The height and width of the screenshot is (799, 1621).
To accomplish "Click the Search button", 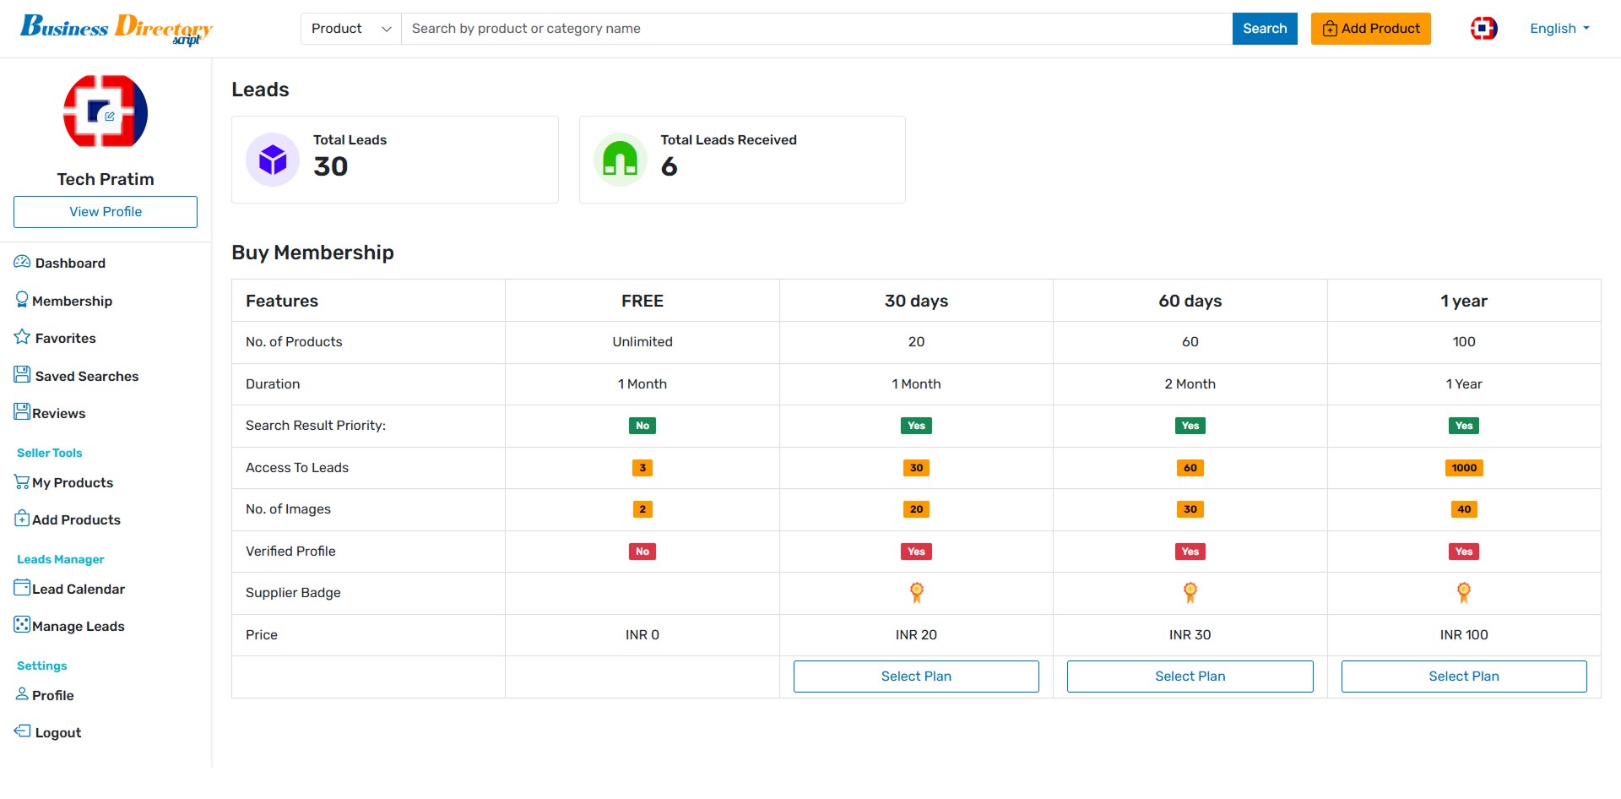I will pyautogui.click(x=1264, y=28).
